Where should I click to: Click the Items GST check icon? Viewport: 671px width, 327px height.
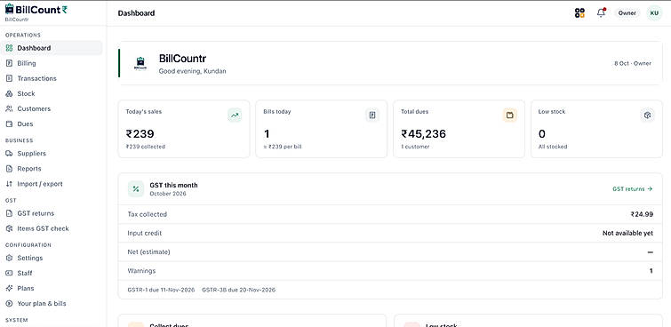click(9, 228)
